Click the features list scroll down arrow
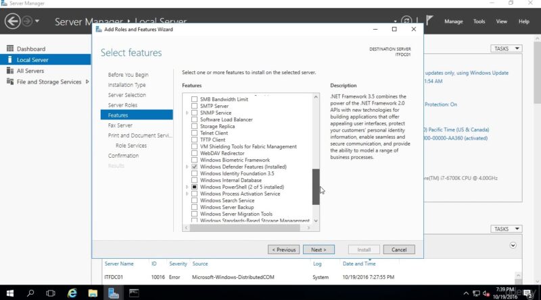Screen dimensions: 541x300 click(x=316, y=221)
